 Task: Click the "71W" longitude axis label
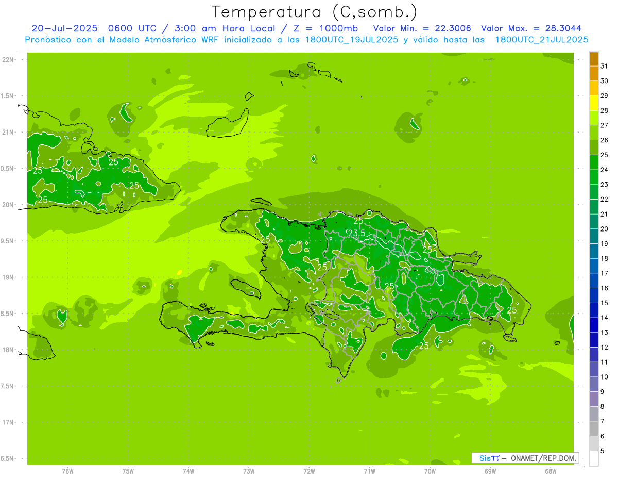(369, 471)
